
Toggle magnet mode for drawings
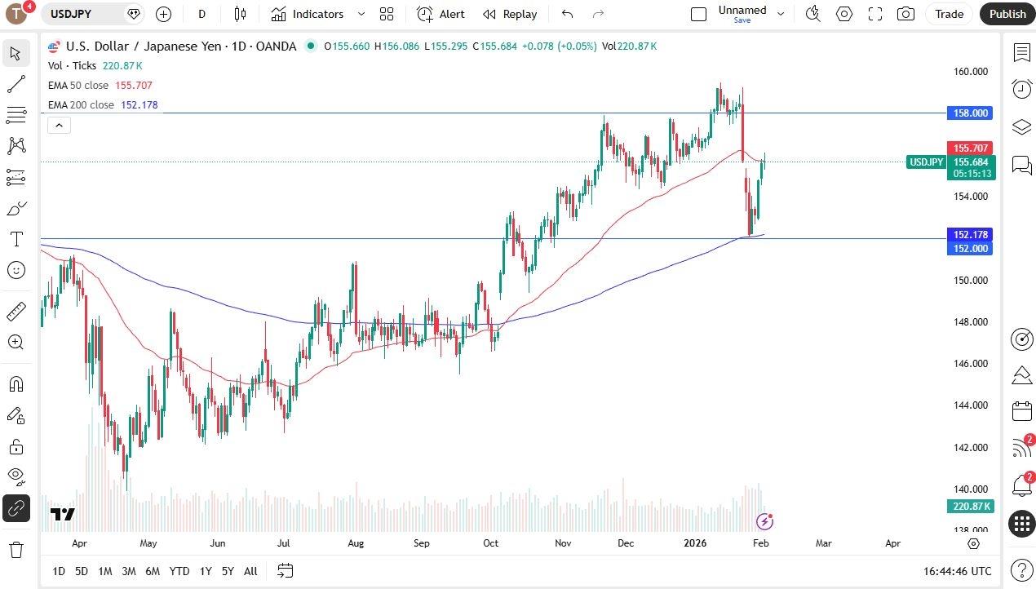point(15,384)
